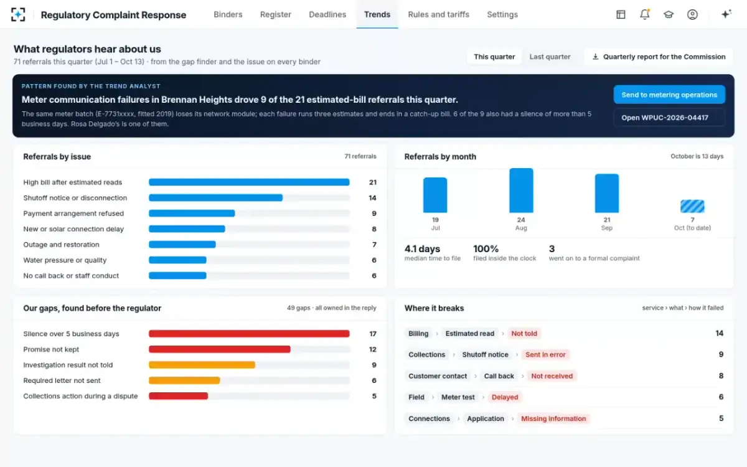Select the Sent in error tag
Viewport: 747px width, 467px height.
pyautogui.click(x=545, y=355)
